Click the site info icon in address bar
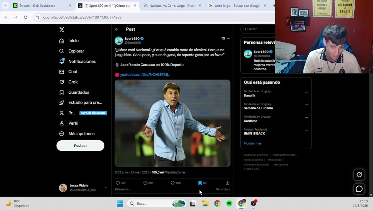373x210 pixels. pyautogui.click(x=37, y=17)
